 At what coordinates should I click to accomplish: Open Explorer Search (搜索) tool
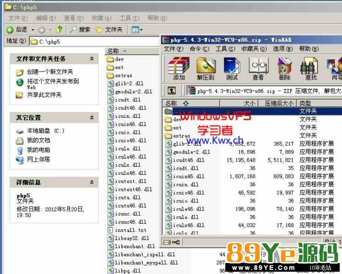point(80,29)
